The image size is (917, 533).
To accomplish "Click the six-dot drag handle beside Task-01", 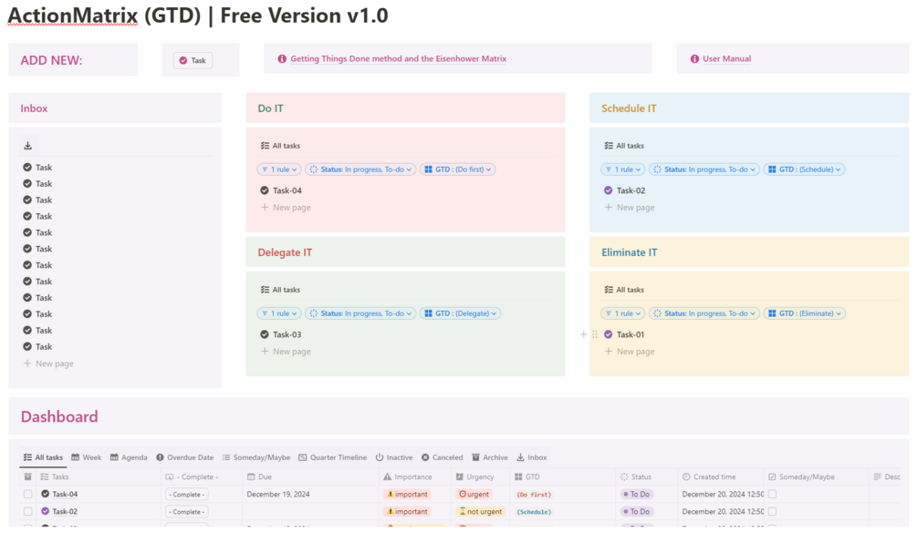I will [595, 334].
